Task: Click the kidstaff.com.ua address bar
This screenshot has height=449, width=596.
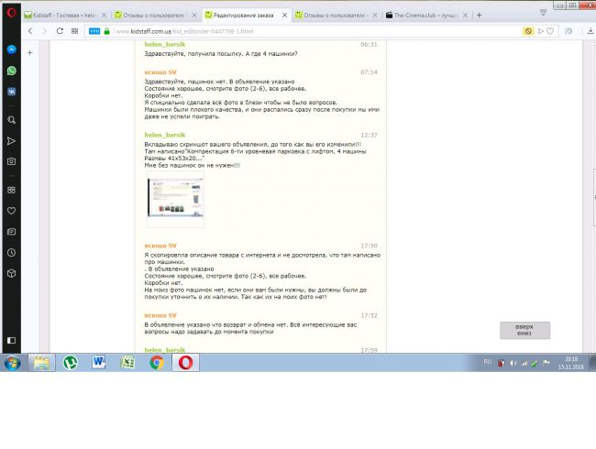Action: pos(275,30)
